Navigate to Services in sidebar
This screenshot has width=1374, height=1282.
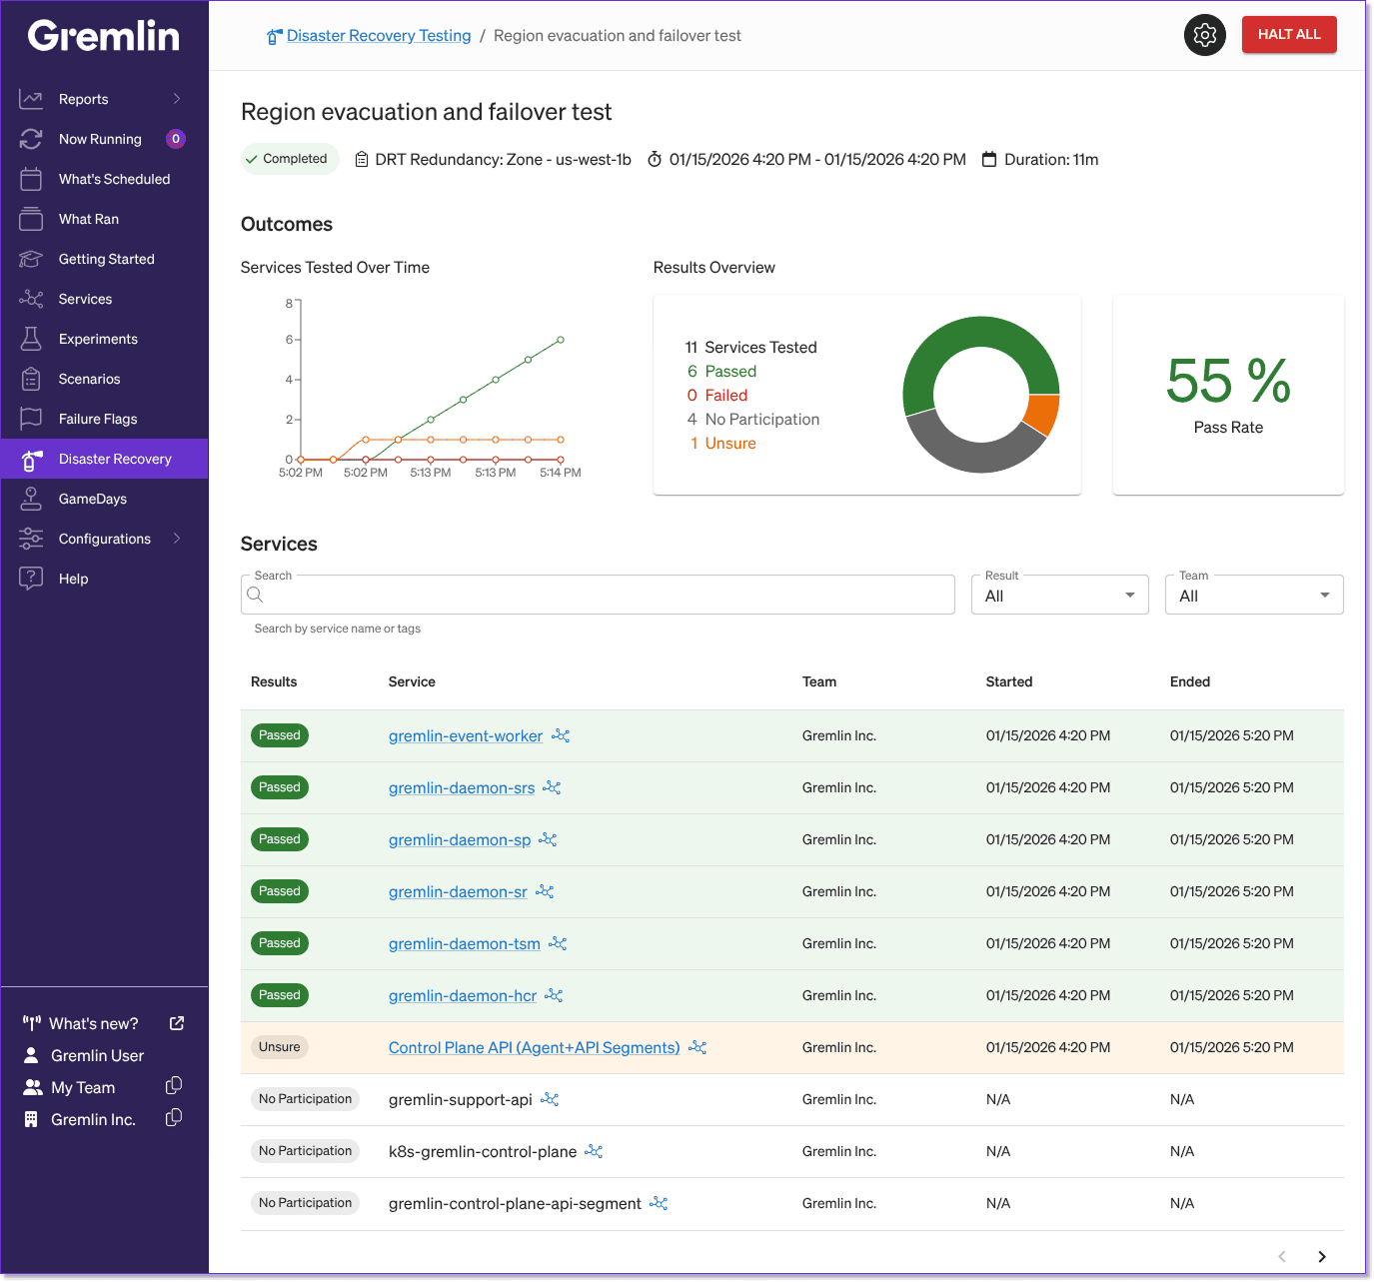[85, 299]
